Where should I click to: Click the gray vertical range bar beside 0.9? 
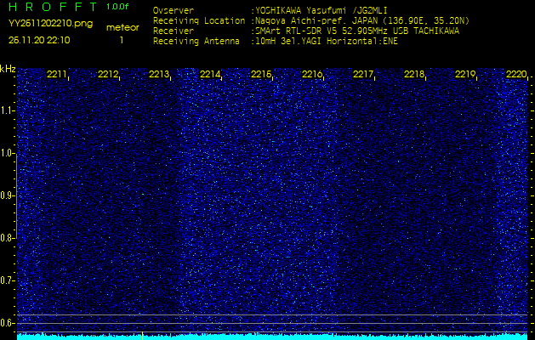tap(16, 196)
